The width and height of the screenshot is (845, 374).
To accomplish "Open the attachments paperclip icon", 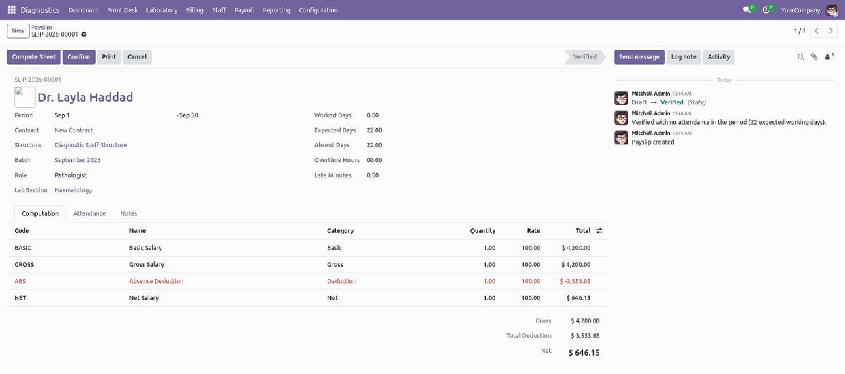I will tap(814, 57).
